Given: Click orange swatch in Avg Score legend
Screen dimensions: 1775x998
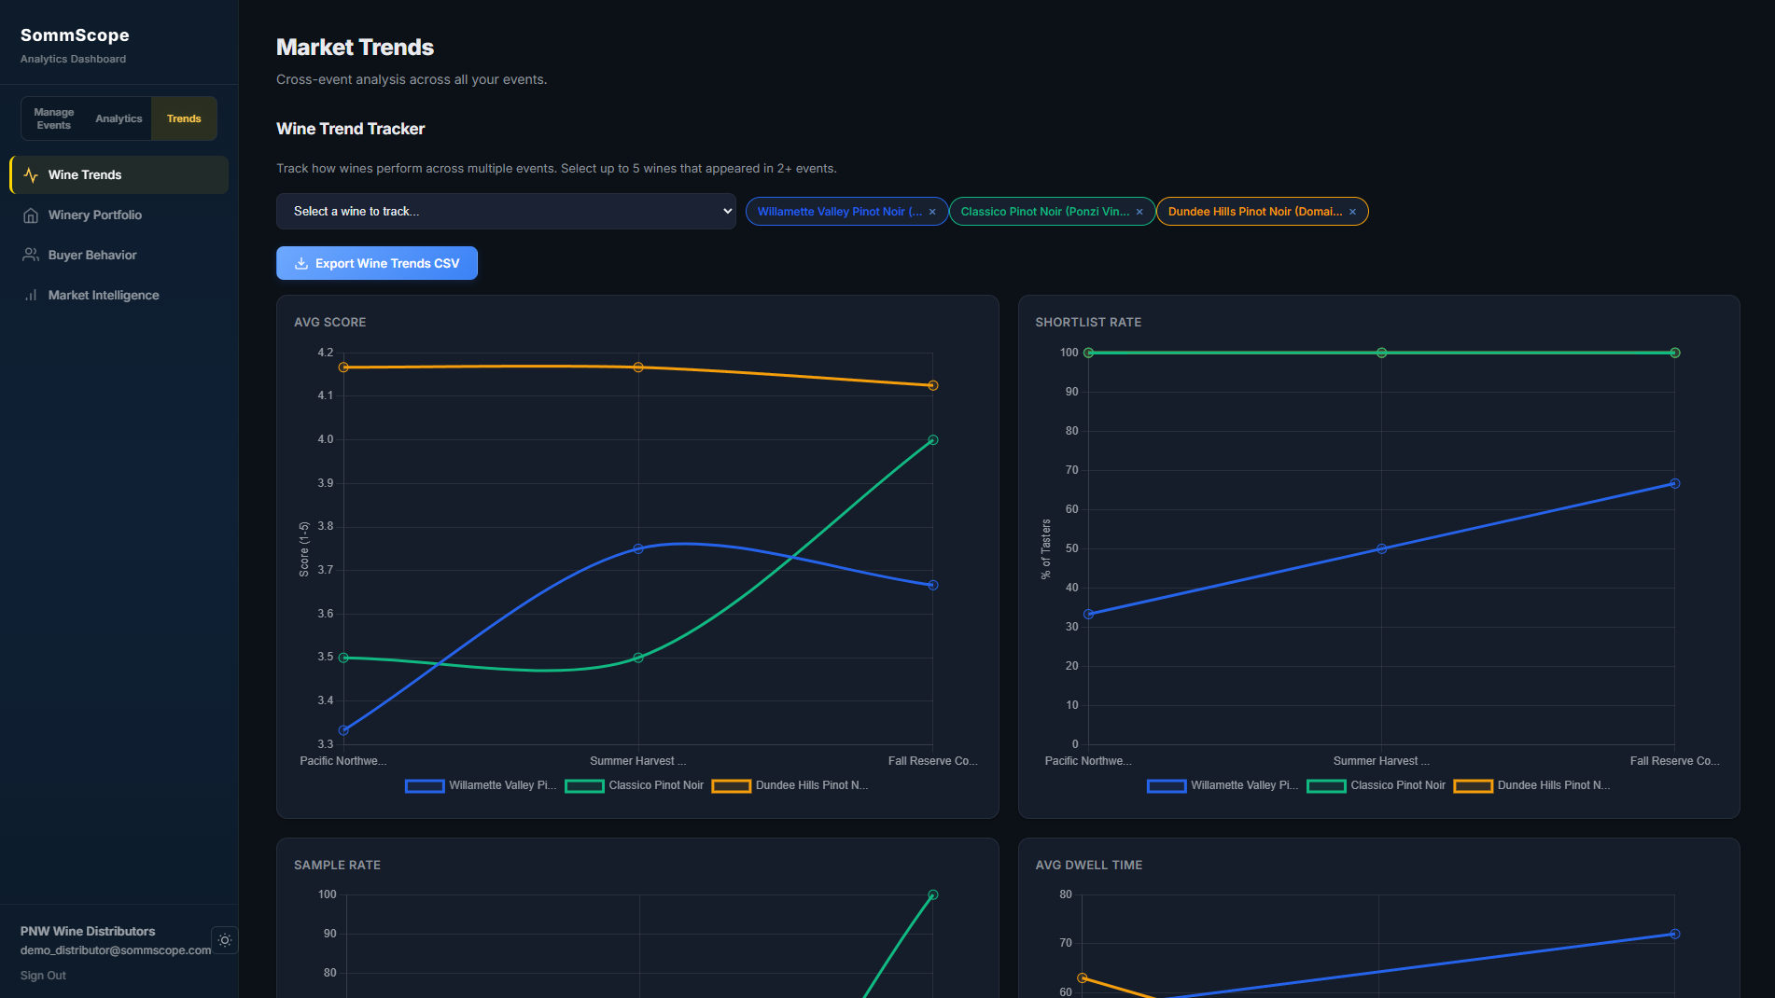Looking at the screenshot, I should [732, 786].
